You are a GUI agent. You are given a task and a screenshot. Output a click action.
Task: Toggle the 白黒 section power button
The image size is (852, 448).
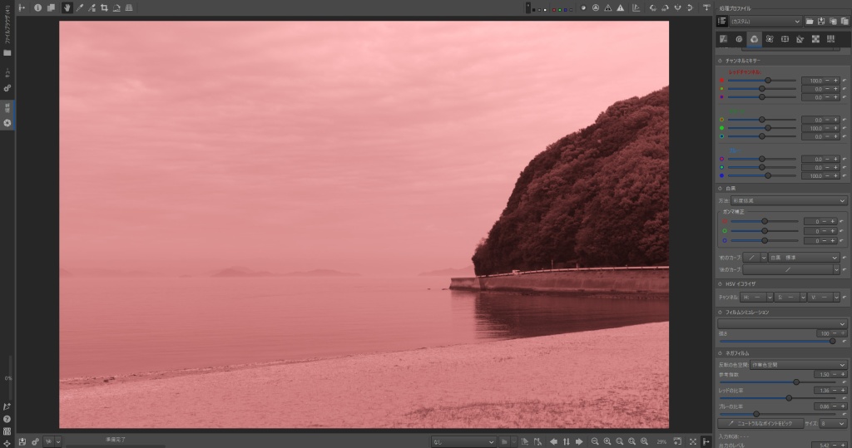click(720, 189)
